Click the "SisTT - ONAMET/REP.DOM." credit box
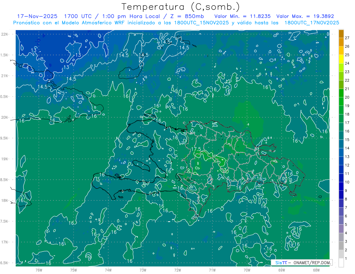This screenshot has height=274, width=355. pyautogui.click(x=302, y=262)
